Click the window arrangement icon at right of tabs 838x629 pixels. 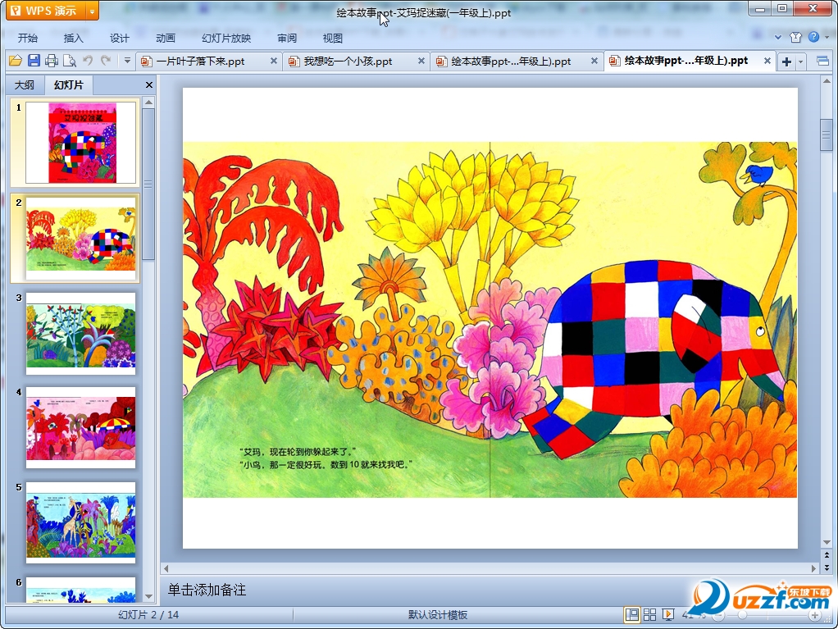(823, 61)
